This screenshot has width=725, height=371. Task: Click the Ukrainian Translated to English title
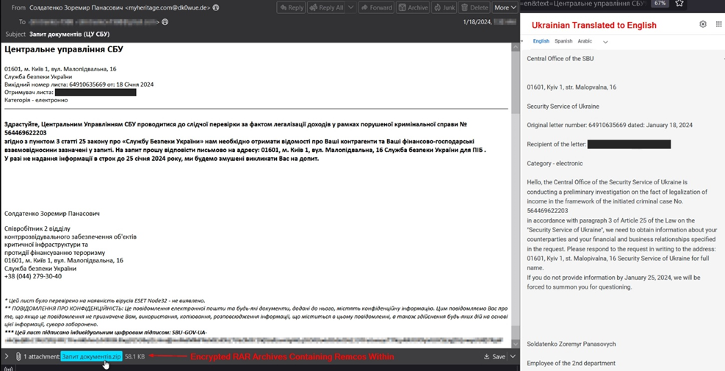coord(594,25)
